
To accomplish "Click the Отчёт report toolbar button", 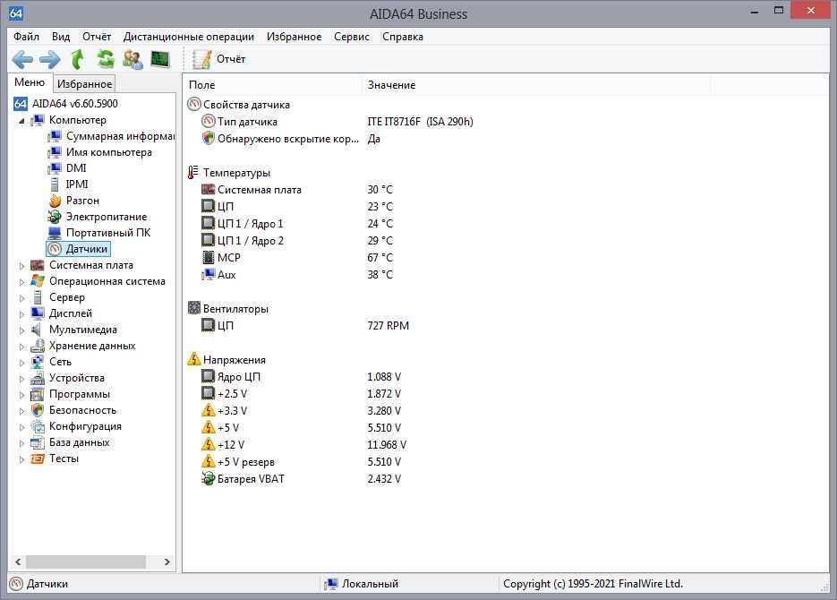I will (x=218, y=59).
